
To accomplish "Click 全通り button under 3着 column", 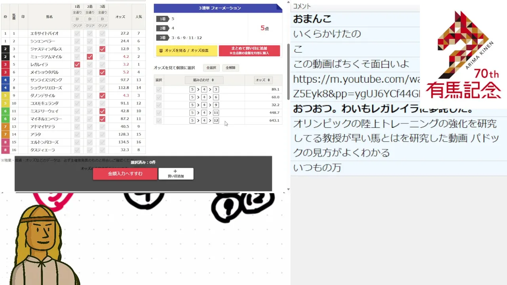I will coord(103,12).
